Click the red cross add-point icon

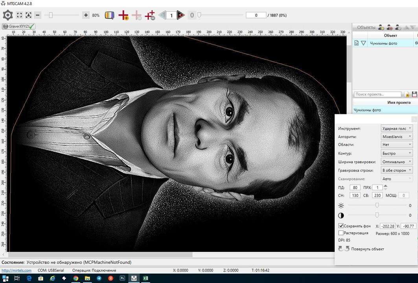123,15
